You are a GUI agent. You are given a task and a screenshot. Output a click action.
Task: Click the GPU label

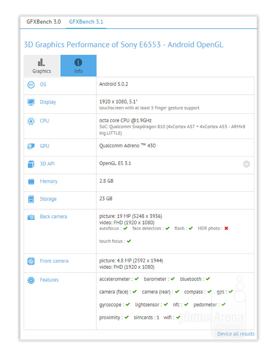(x=45, y=146)
